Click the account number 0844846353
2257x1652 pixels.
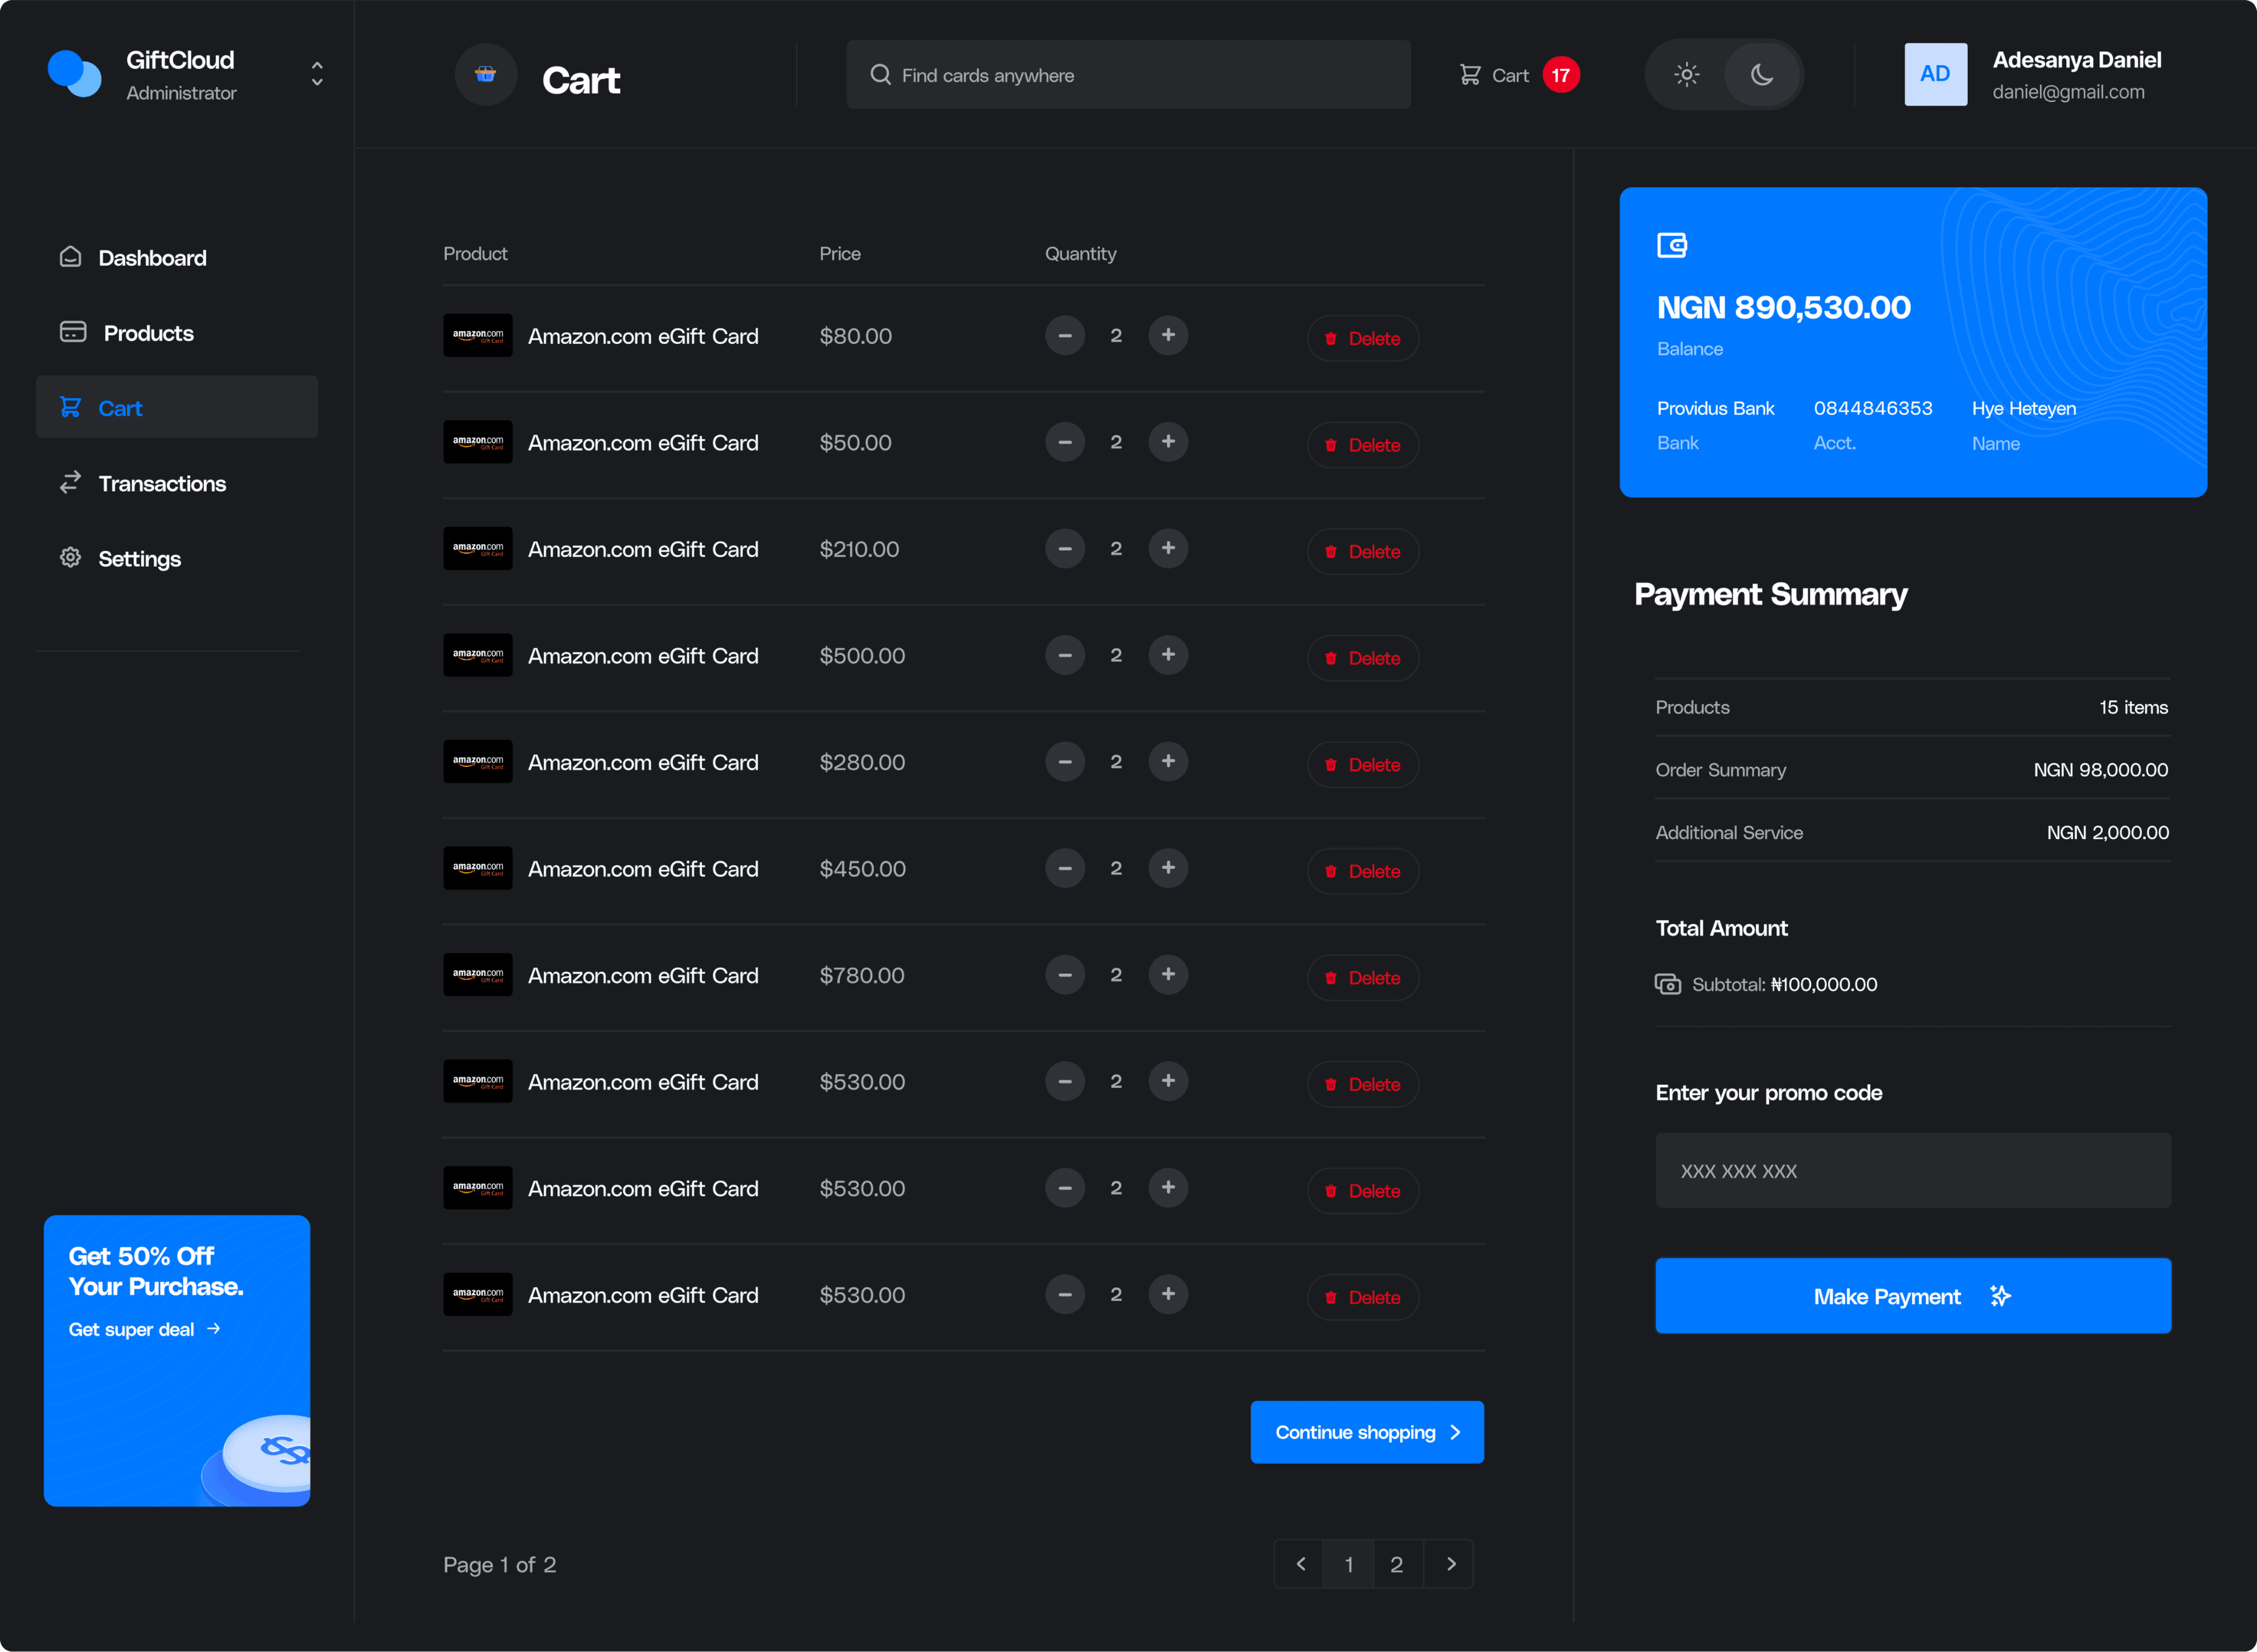1873,408
